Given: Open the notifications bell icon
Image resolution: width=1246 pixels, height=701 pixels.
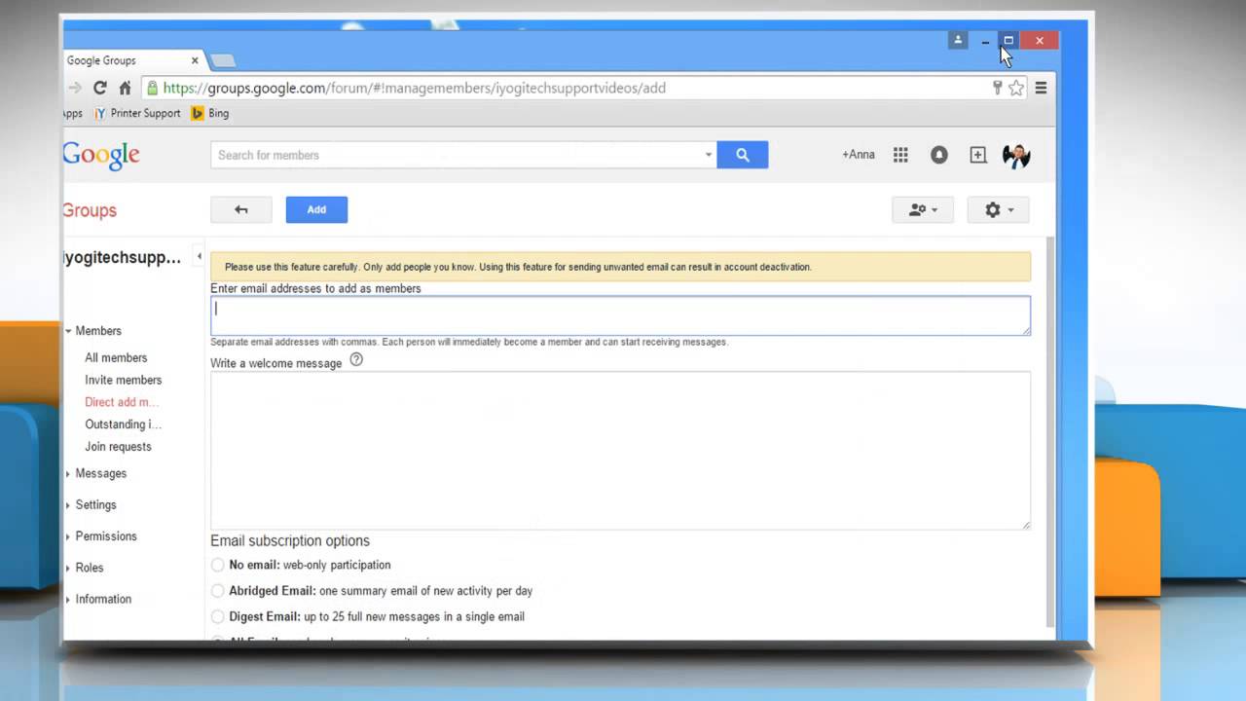Looking at the screenshot, I should tap(938, 155).
